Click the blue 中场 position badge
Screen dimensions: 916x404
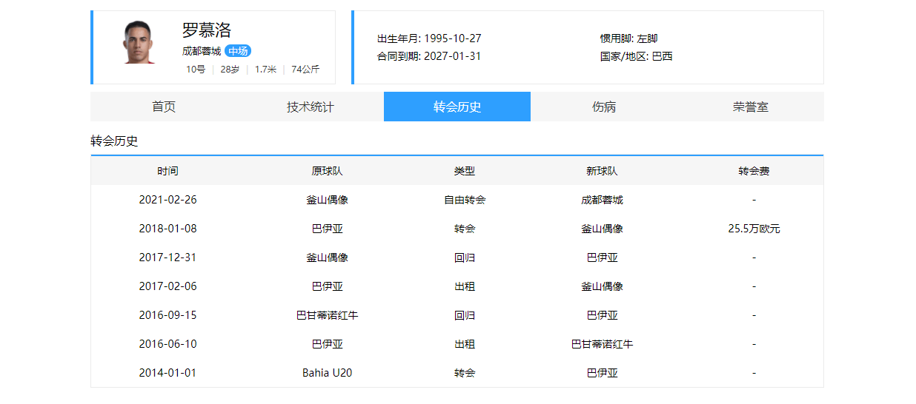pyautogui.click(x=237, y=51)
